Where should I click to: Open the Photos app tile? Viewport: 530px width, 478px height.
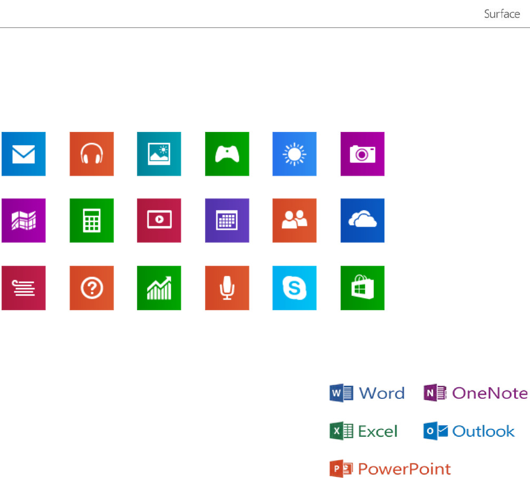coord(159,154)
